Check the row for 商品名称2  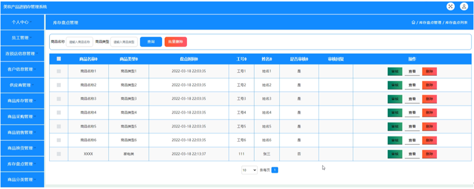(x=59, y=85)
